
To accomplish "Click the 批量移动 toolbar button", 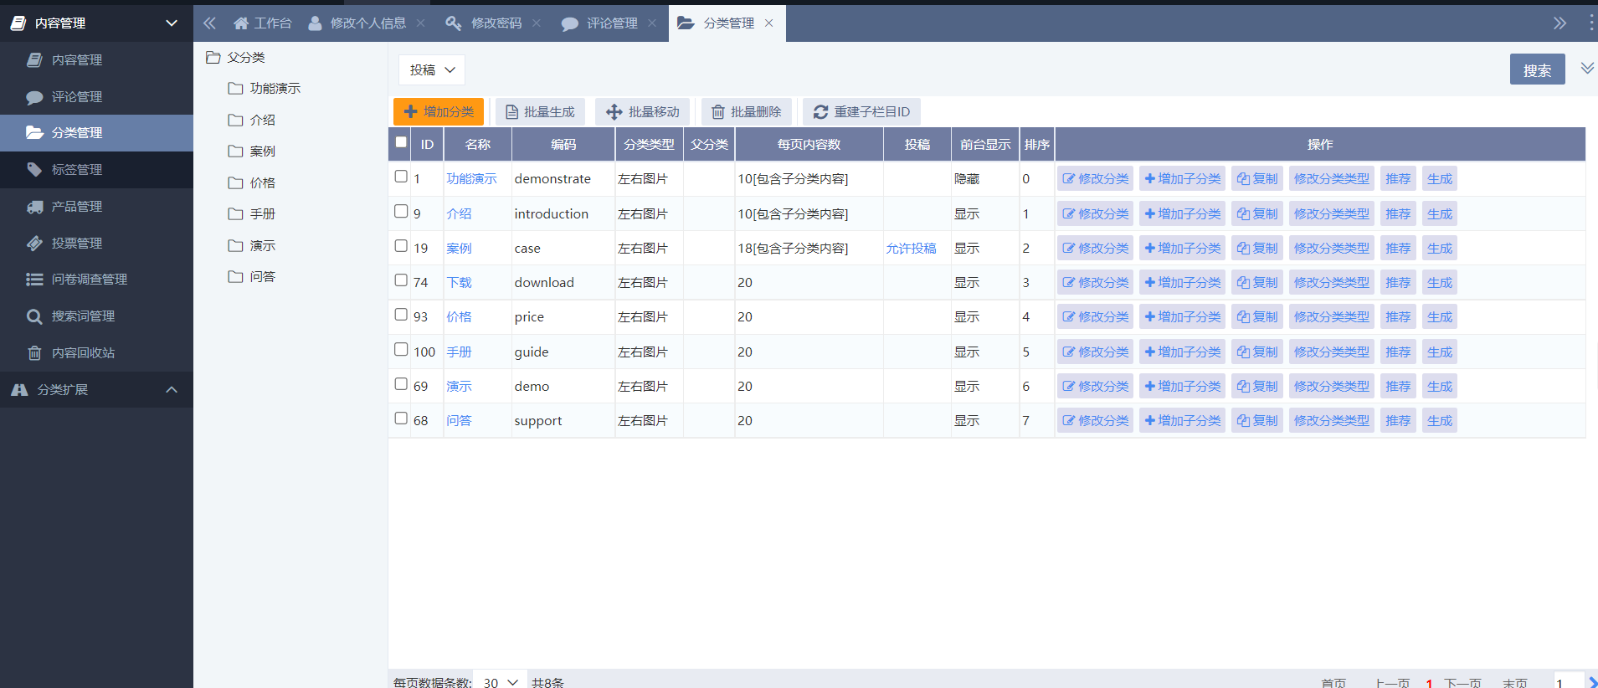I will [x=643, y=112].
